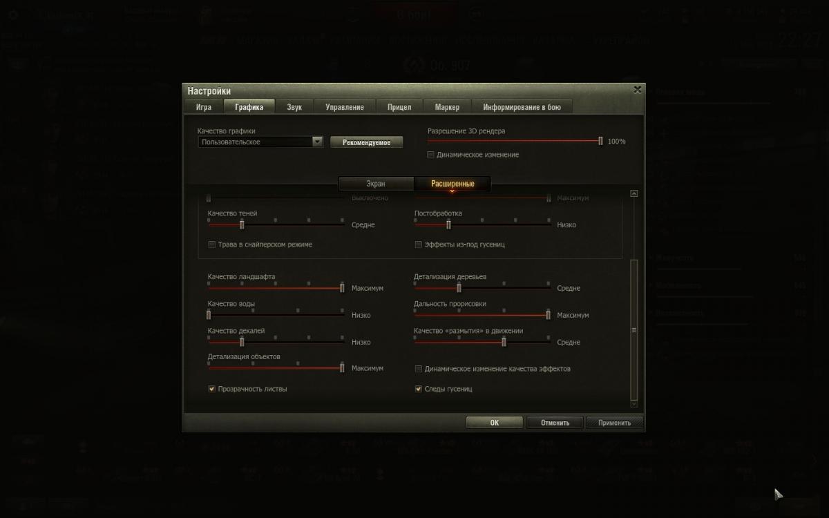Enable Динамическое изменение checkbox
The image size is (829, 518).
(431, 155)
